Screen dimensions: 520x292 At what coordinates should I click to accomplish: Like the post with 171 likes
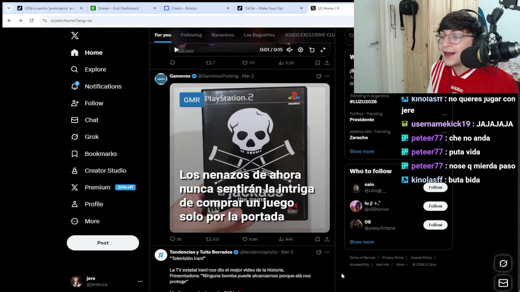[248, 63]
